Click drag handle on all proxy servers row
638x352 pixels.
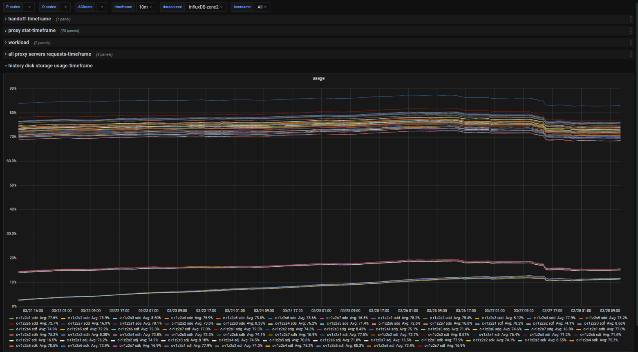click(x=631, y=54)
